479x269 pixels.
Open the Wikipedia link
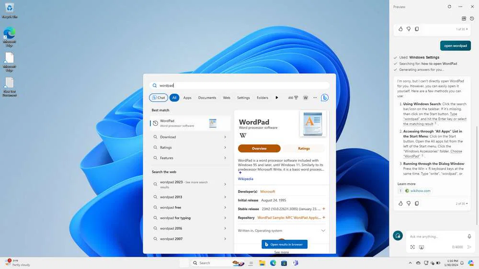[246, 179]
